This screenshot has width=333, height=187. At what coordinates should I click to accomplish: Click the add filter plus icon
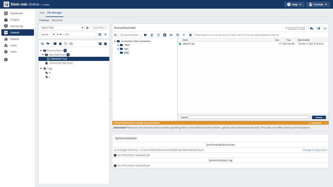point(105,35)
